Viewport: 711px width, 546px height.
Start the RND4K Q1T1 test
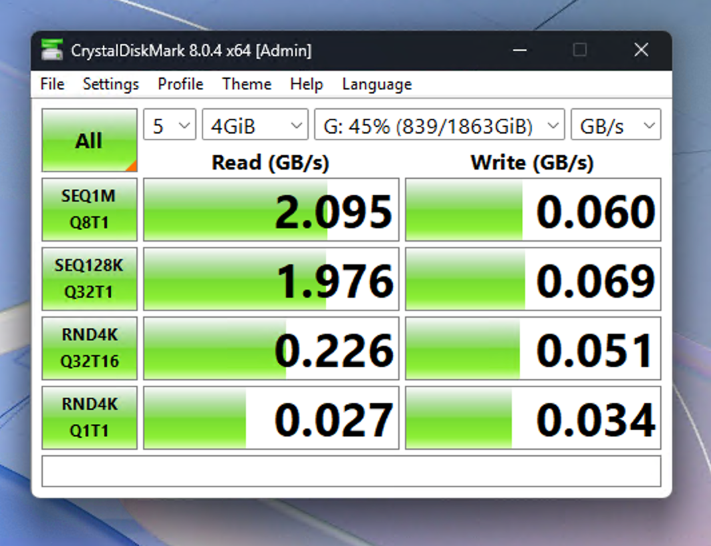pyautogui.click(x=90, y=417)
